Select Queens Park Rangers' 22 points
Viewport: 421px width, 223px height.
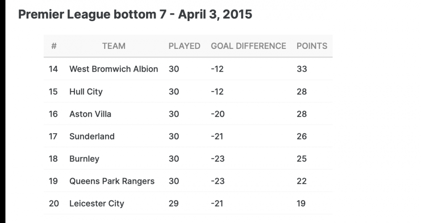[301, 181]
